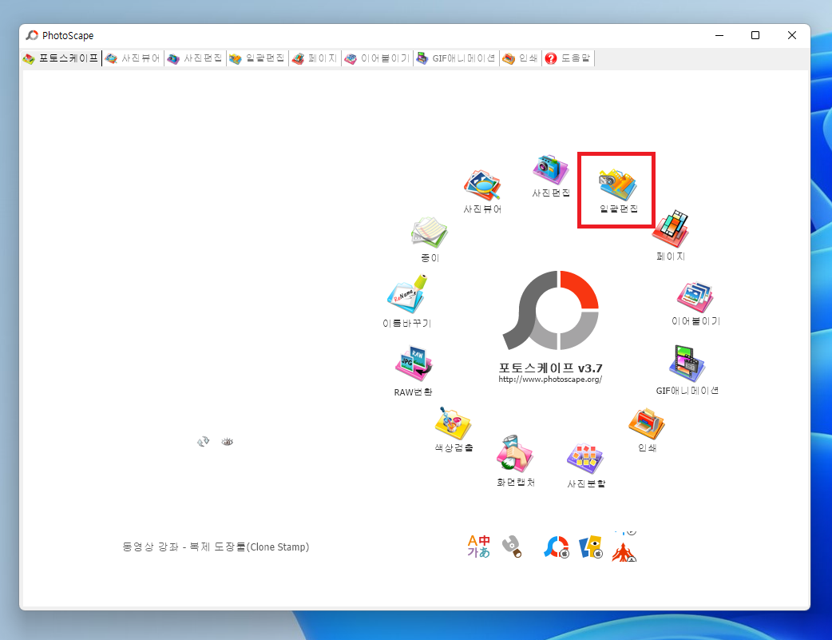
Task: Switch to the 포토스케이프 tab
Action: click(61, 58)
